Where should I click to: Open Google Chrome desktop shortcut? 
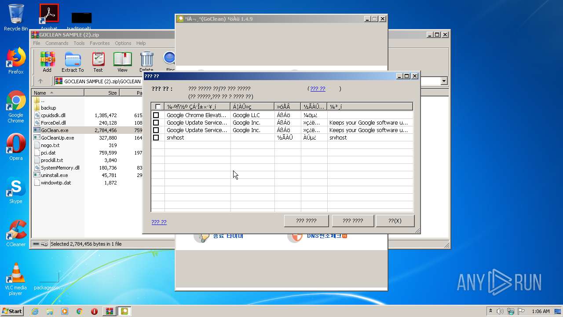[16, 107]
